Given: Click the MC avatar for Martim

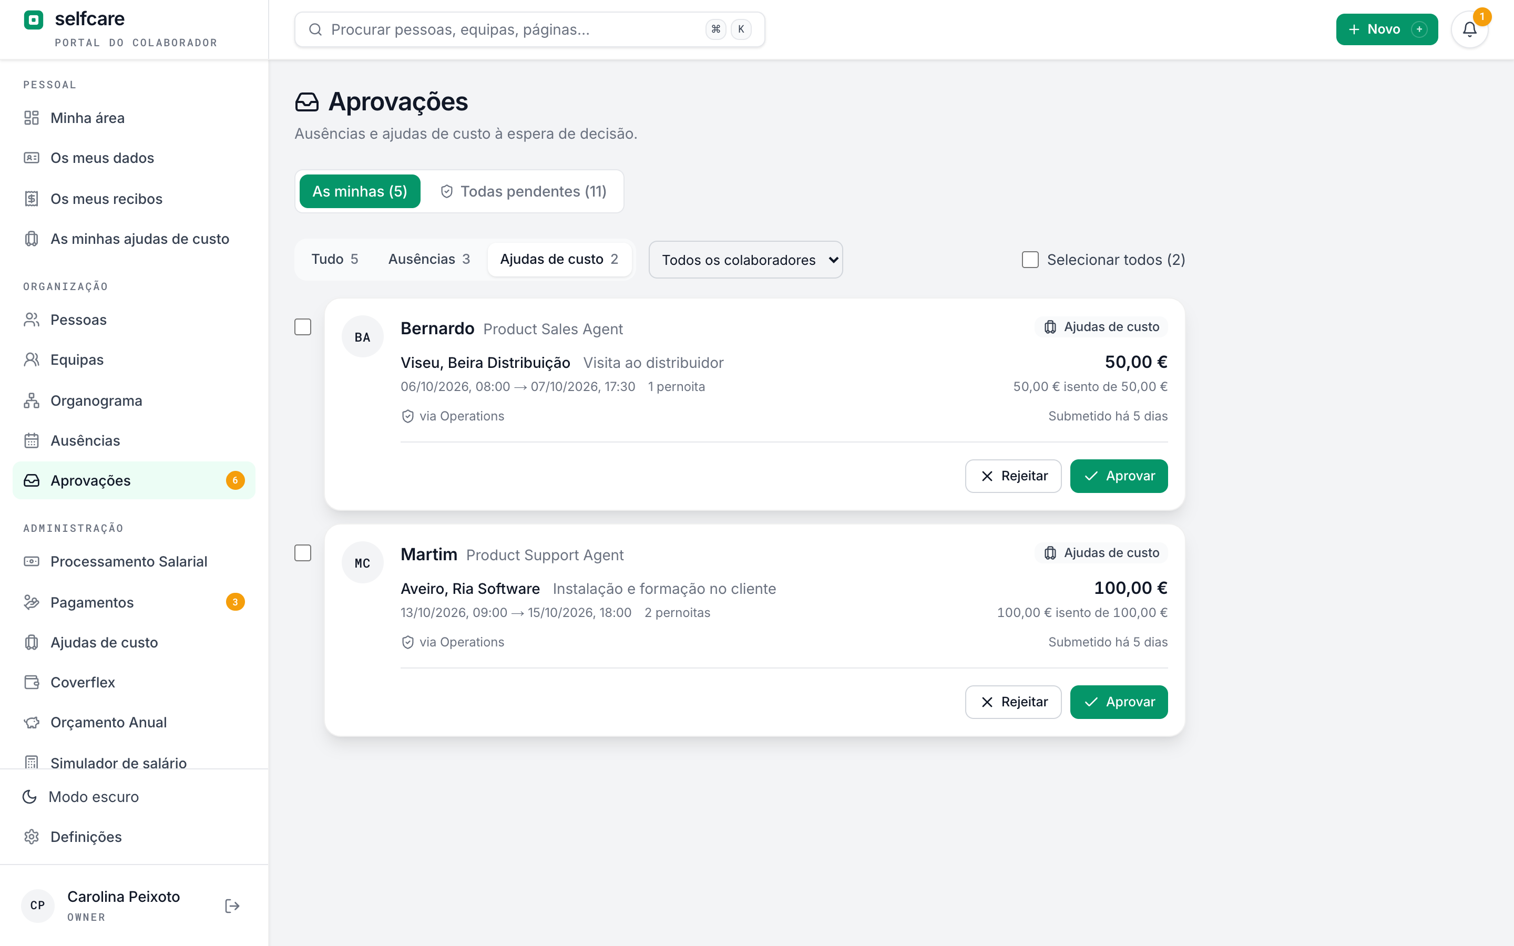Looking at the screenshot, I should click(362, 562).
